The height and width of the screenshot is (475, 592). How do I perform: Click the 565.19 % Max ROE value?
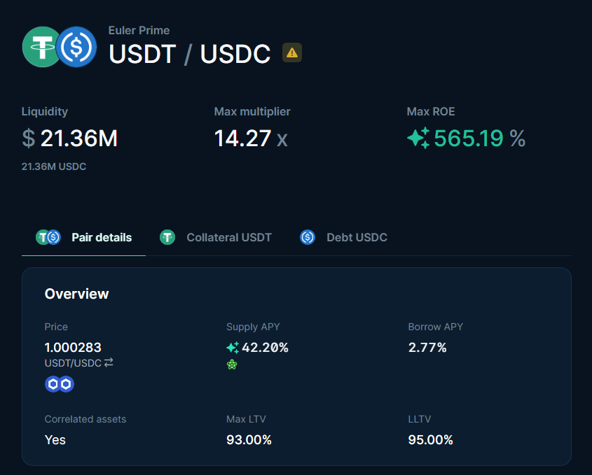pyautogui.click(x=479, y=138)
